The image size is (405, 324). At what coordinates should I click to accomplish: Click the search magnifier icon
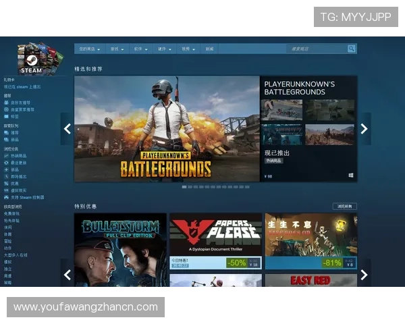pyautogui.click(x=351, y=49)
